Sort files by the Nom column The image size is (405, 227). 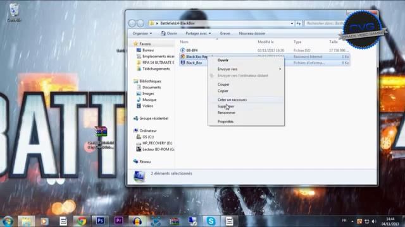[184, 42]
